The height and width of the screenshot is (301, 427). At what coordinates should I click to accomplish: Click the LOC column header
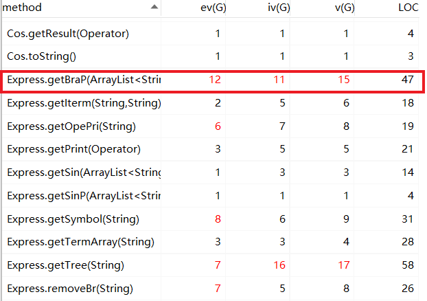coord(408,8)
